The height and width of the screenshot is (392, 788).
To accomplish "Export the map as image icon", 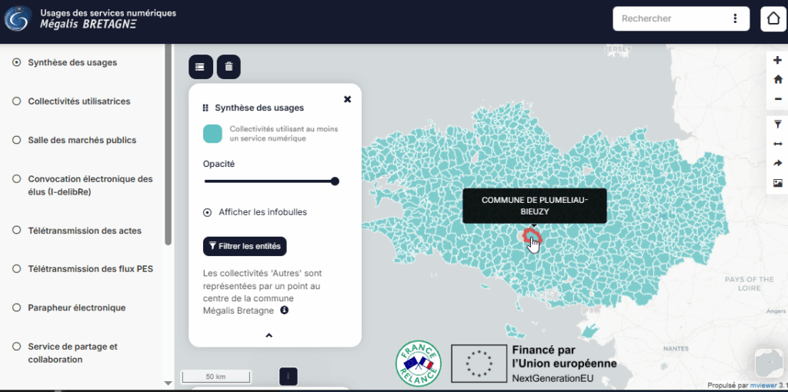I will pos(777,183).
